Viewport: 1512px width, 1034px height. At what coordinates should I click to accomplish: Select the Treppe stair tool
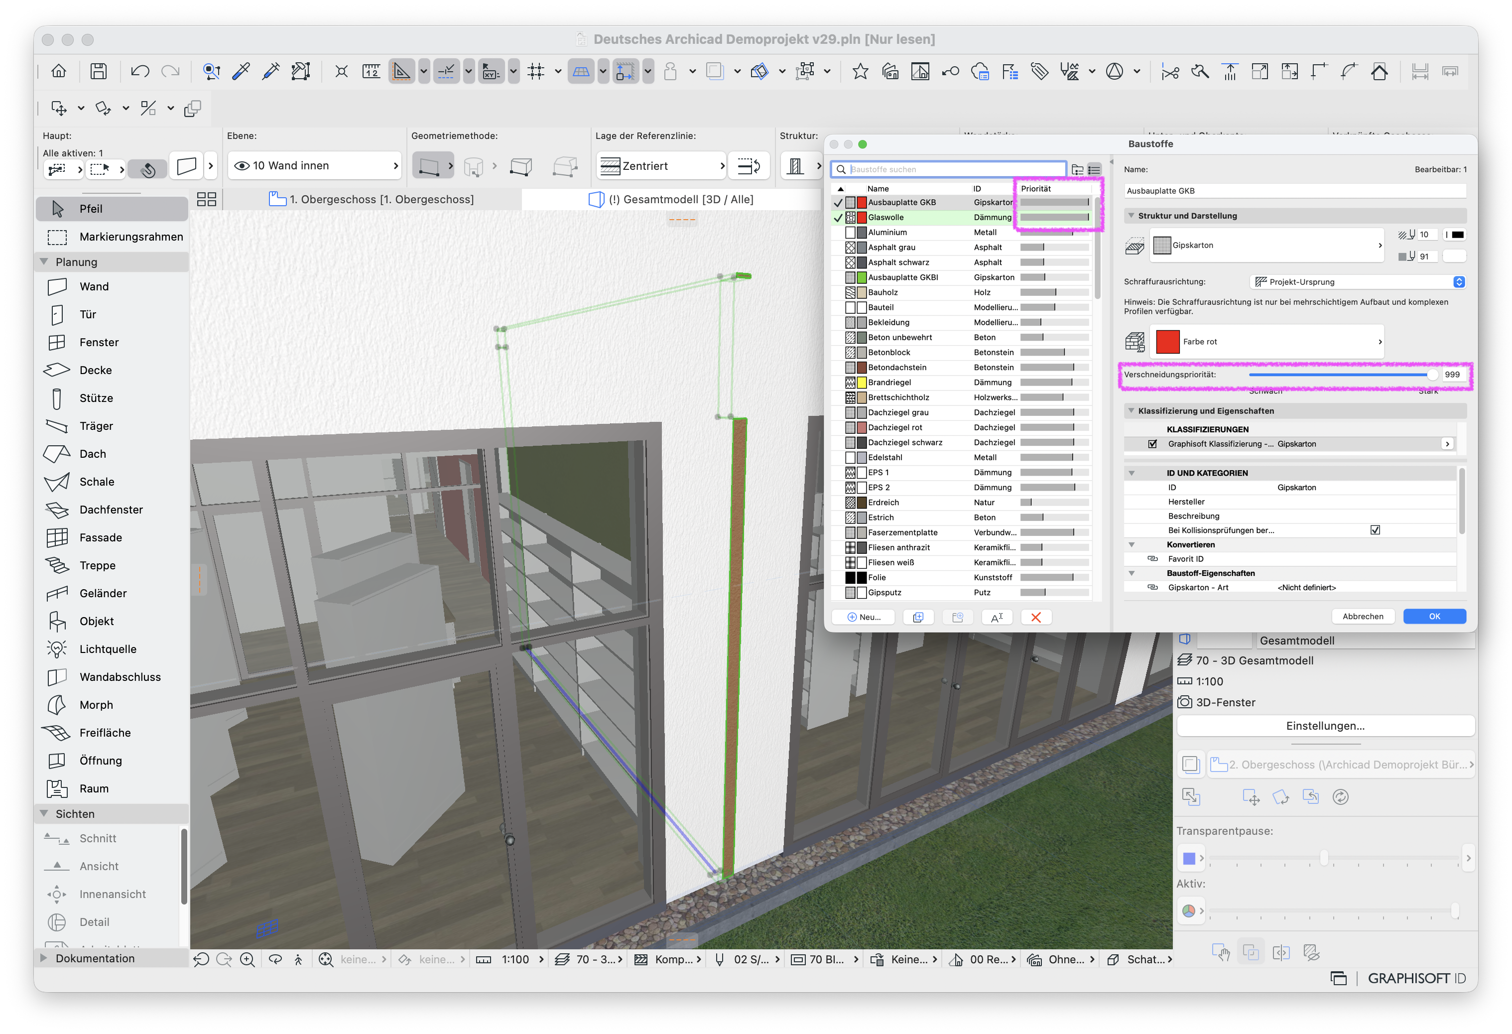point(112,565)
